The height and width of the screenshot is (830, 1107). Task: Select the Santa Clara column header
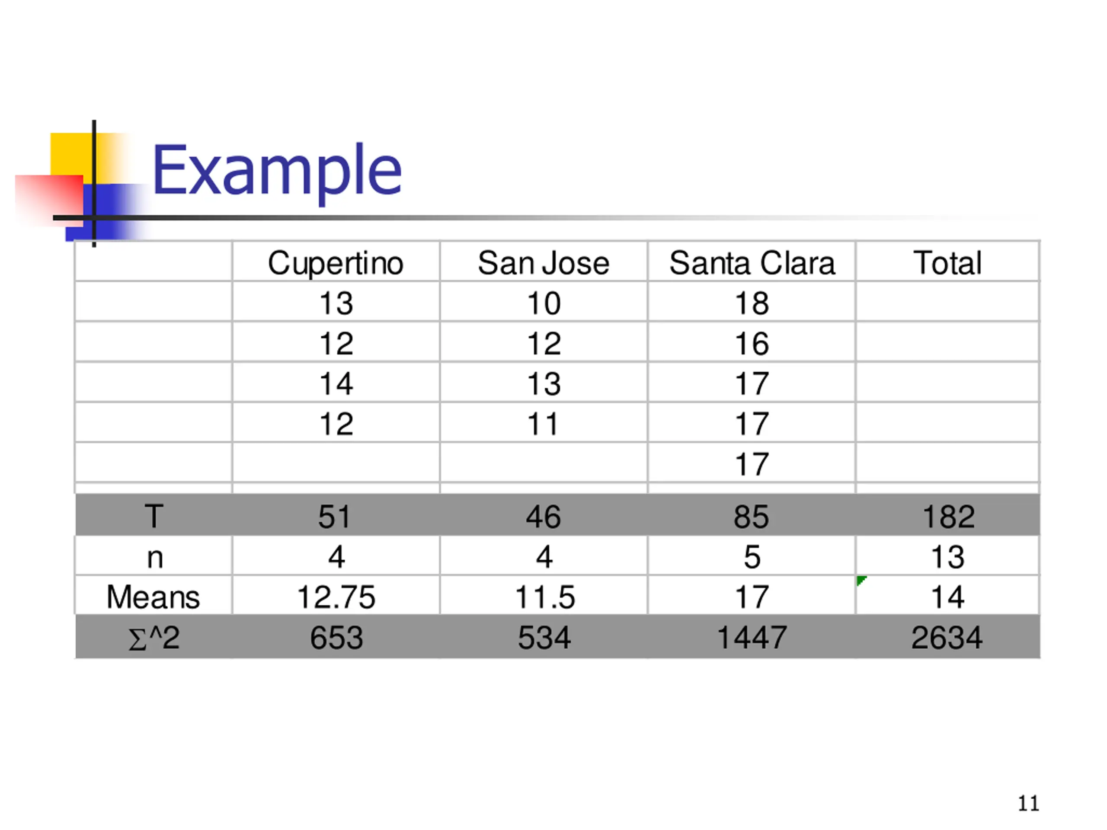[752, 262]
